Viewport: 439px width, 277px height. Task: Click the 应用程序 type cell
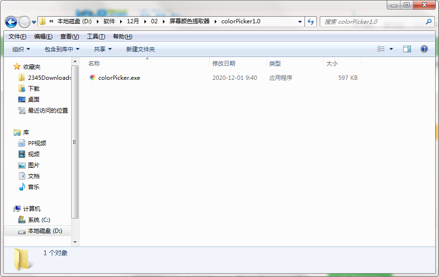[x=280, y=77]
